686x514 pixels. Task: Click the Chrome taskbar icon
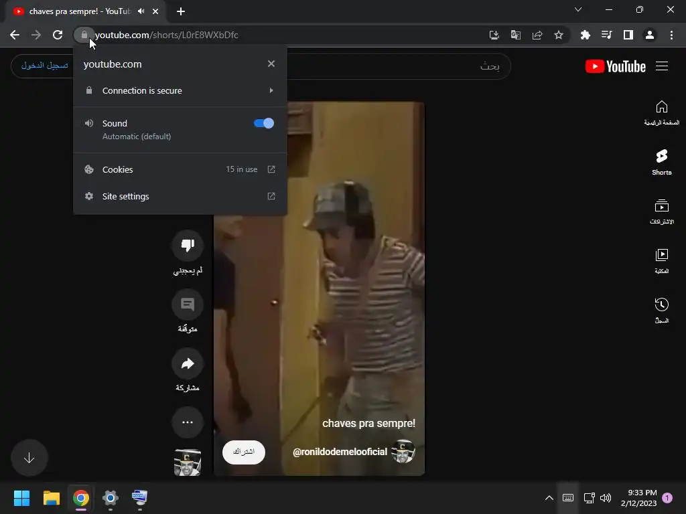click(x=81, y=498)
